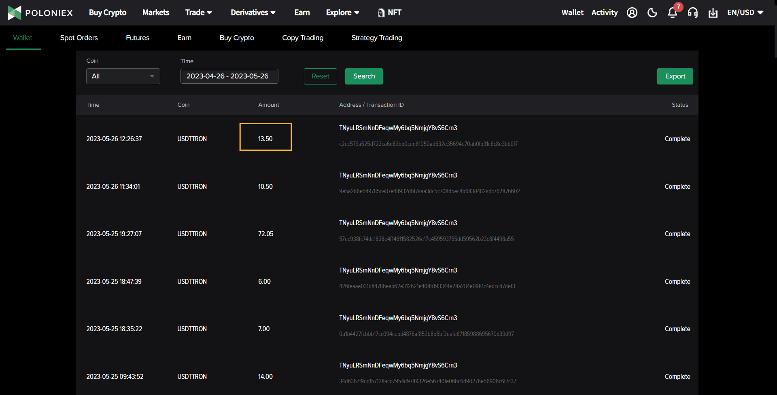Open the user account profile icon
777x395 pixels.
632,13
